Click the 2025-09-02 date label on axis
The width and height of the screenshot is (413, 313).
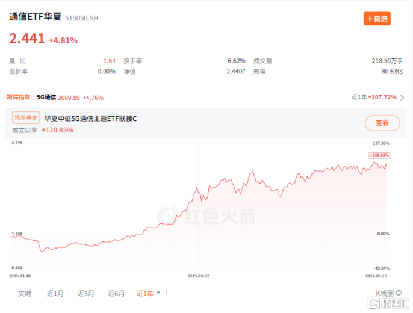point(198,276)
